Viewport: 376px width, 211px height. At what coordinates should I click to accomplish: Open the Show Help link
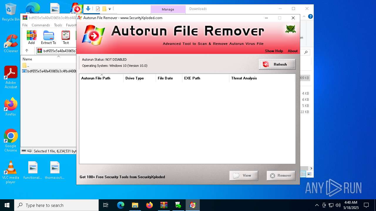click(274, 51)
